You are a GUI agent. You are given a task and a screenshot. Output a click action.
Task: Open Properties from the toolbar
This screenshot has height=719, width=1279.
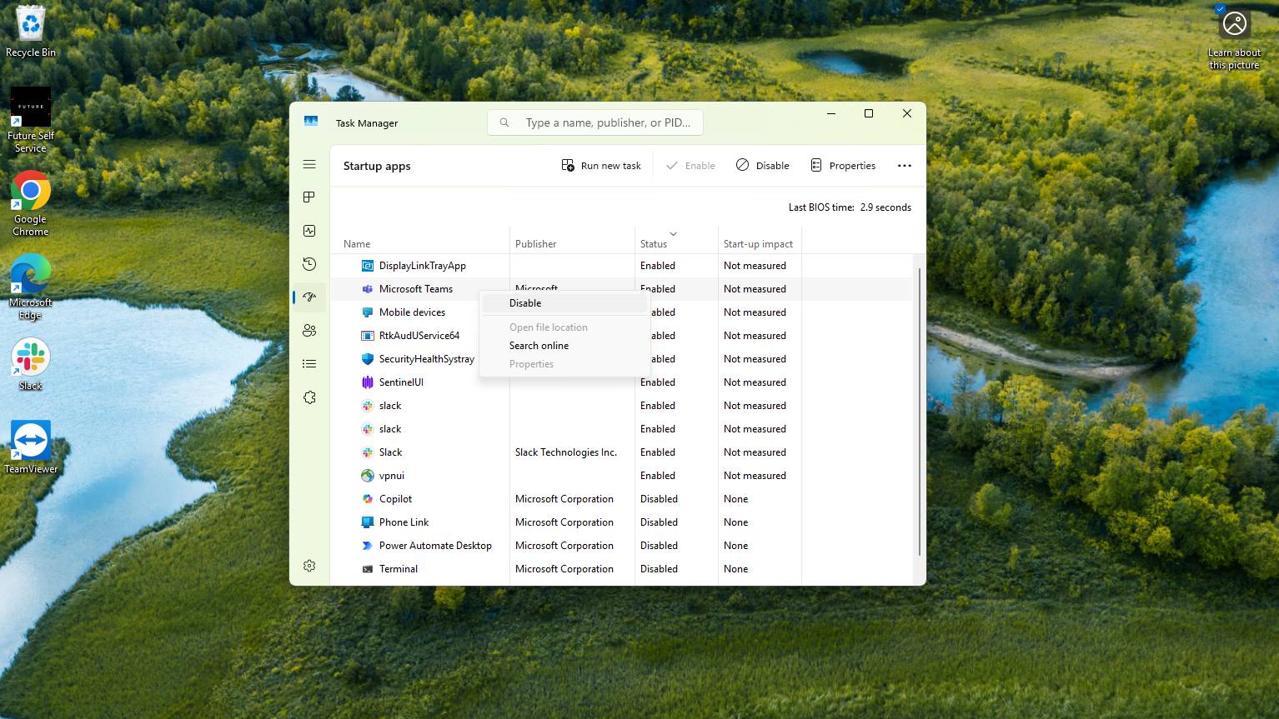tap(842, 165)
